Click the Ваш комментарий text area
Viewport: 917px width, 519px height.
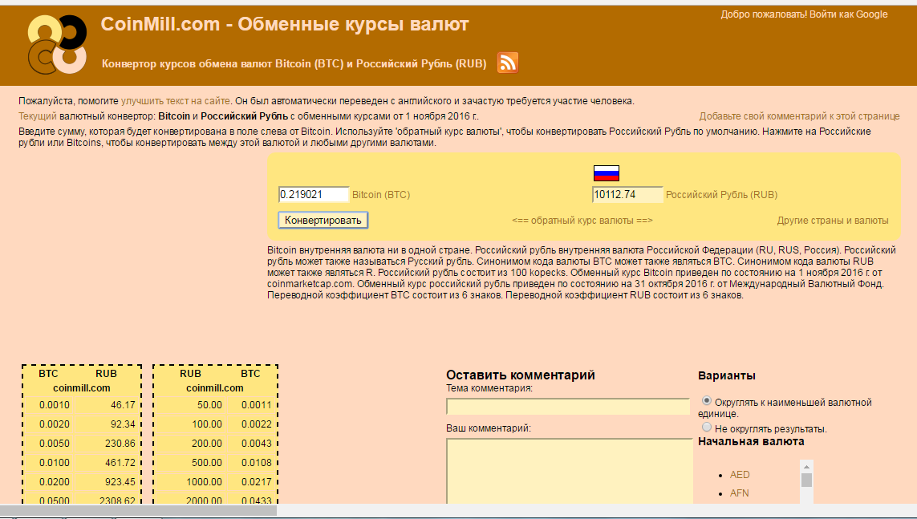tap(569, 469)
